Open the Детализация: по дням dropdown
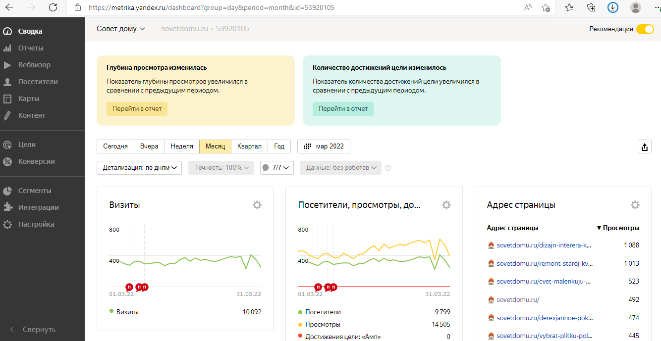Viewport: 661px width, 341px height. [x=139, y=168]
